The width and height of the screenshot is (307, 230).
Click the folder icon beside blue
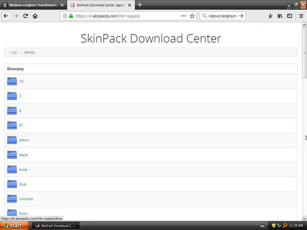(12, 184)
